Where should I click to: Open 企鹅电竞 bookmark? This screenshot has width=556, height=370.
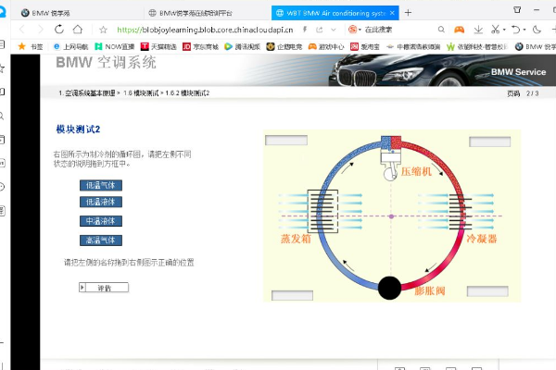click(x=284, y=46)
